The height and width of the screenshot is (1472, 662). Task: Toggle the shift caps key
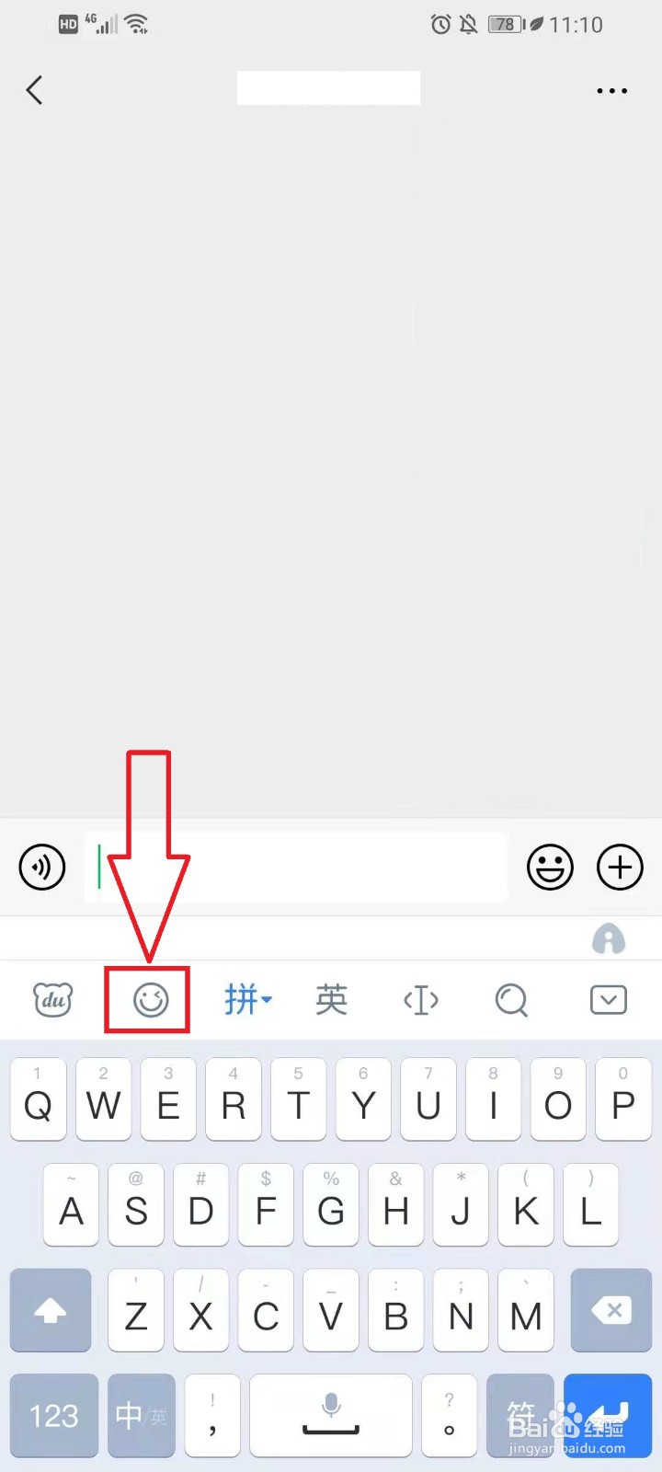51,1310
